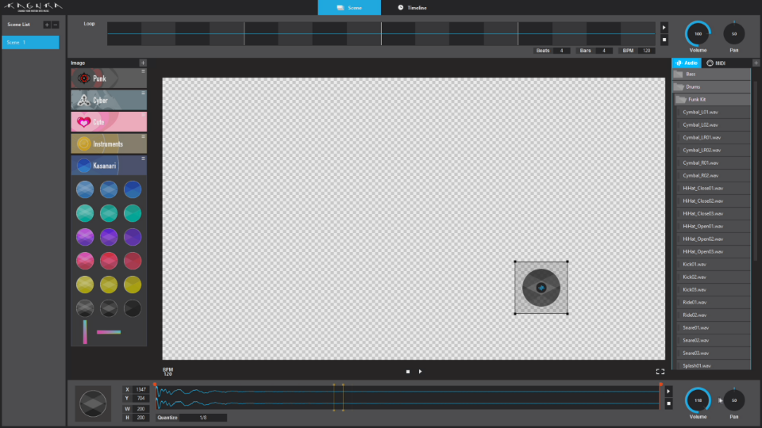Stop the selected audio waveform
Screen dimensions: 762x428
pos(668,403)
